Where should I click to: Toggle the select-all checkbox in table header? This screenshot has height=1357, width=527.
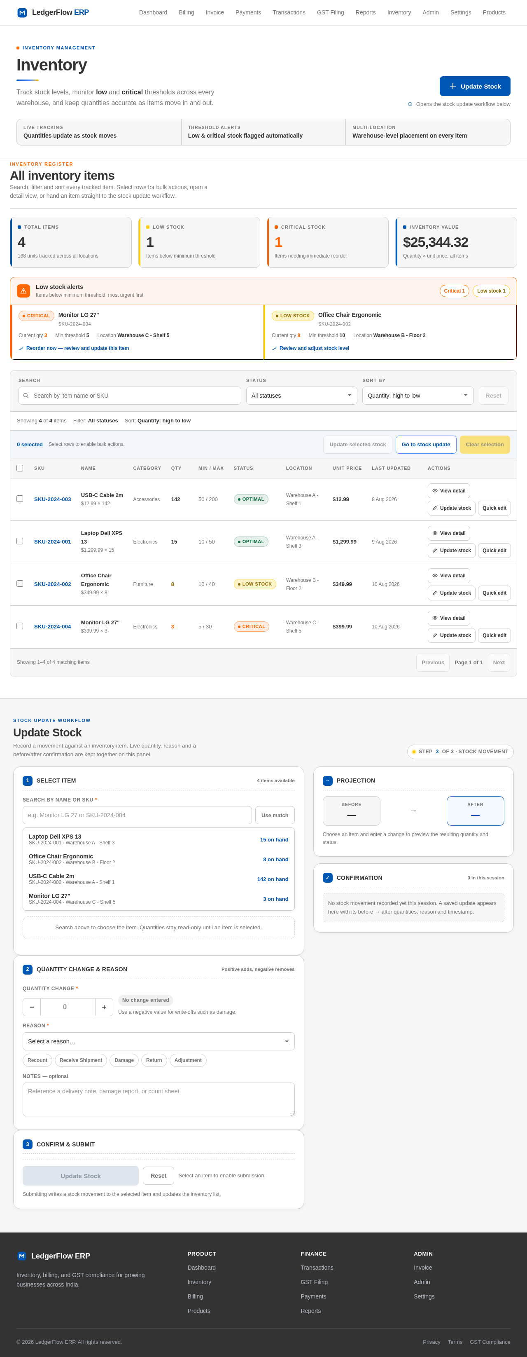pyautogui.click(x=19, y=468)
